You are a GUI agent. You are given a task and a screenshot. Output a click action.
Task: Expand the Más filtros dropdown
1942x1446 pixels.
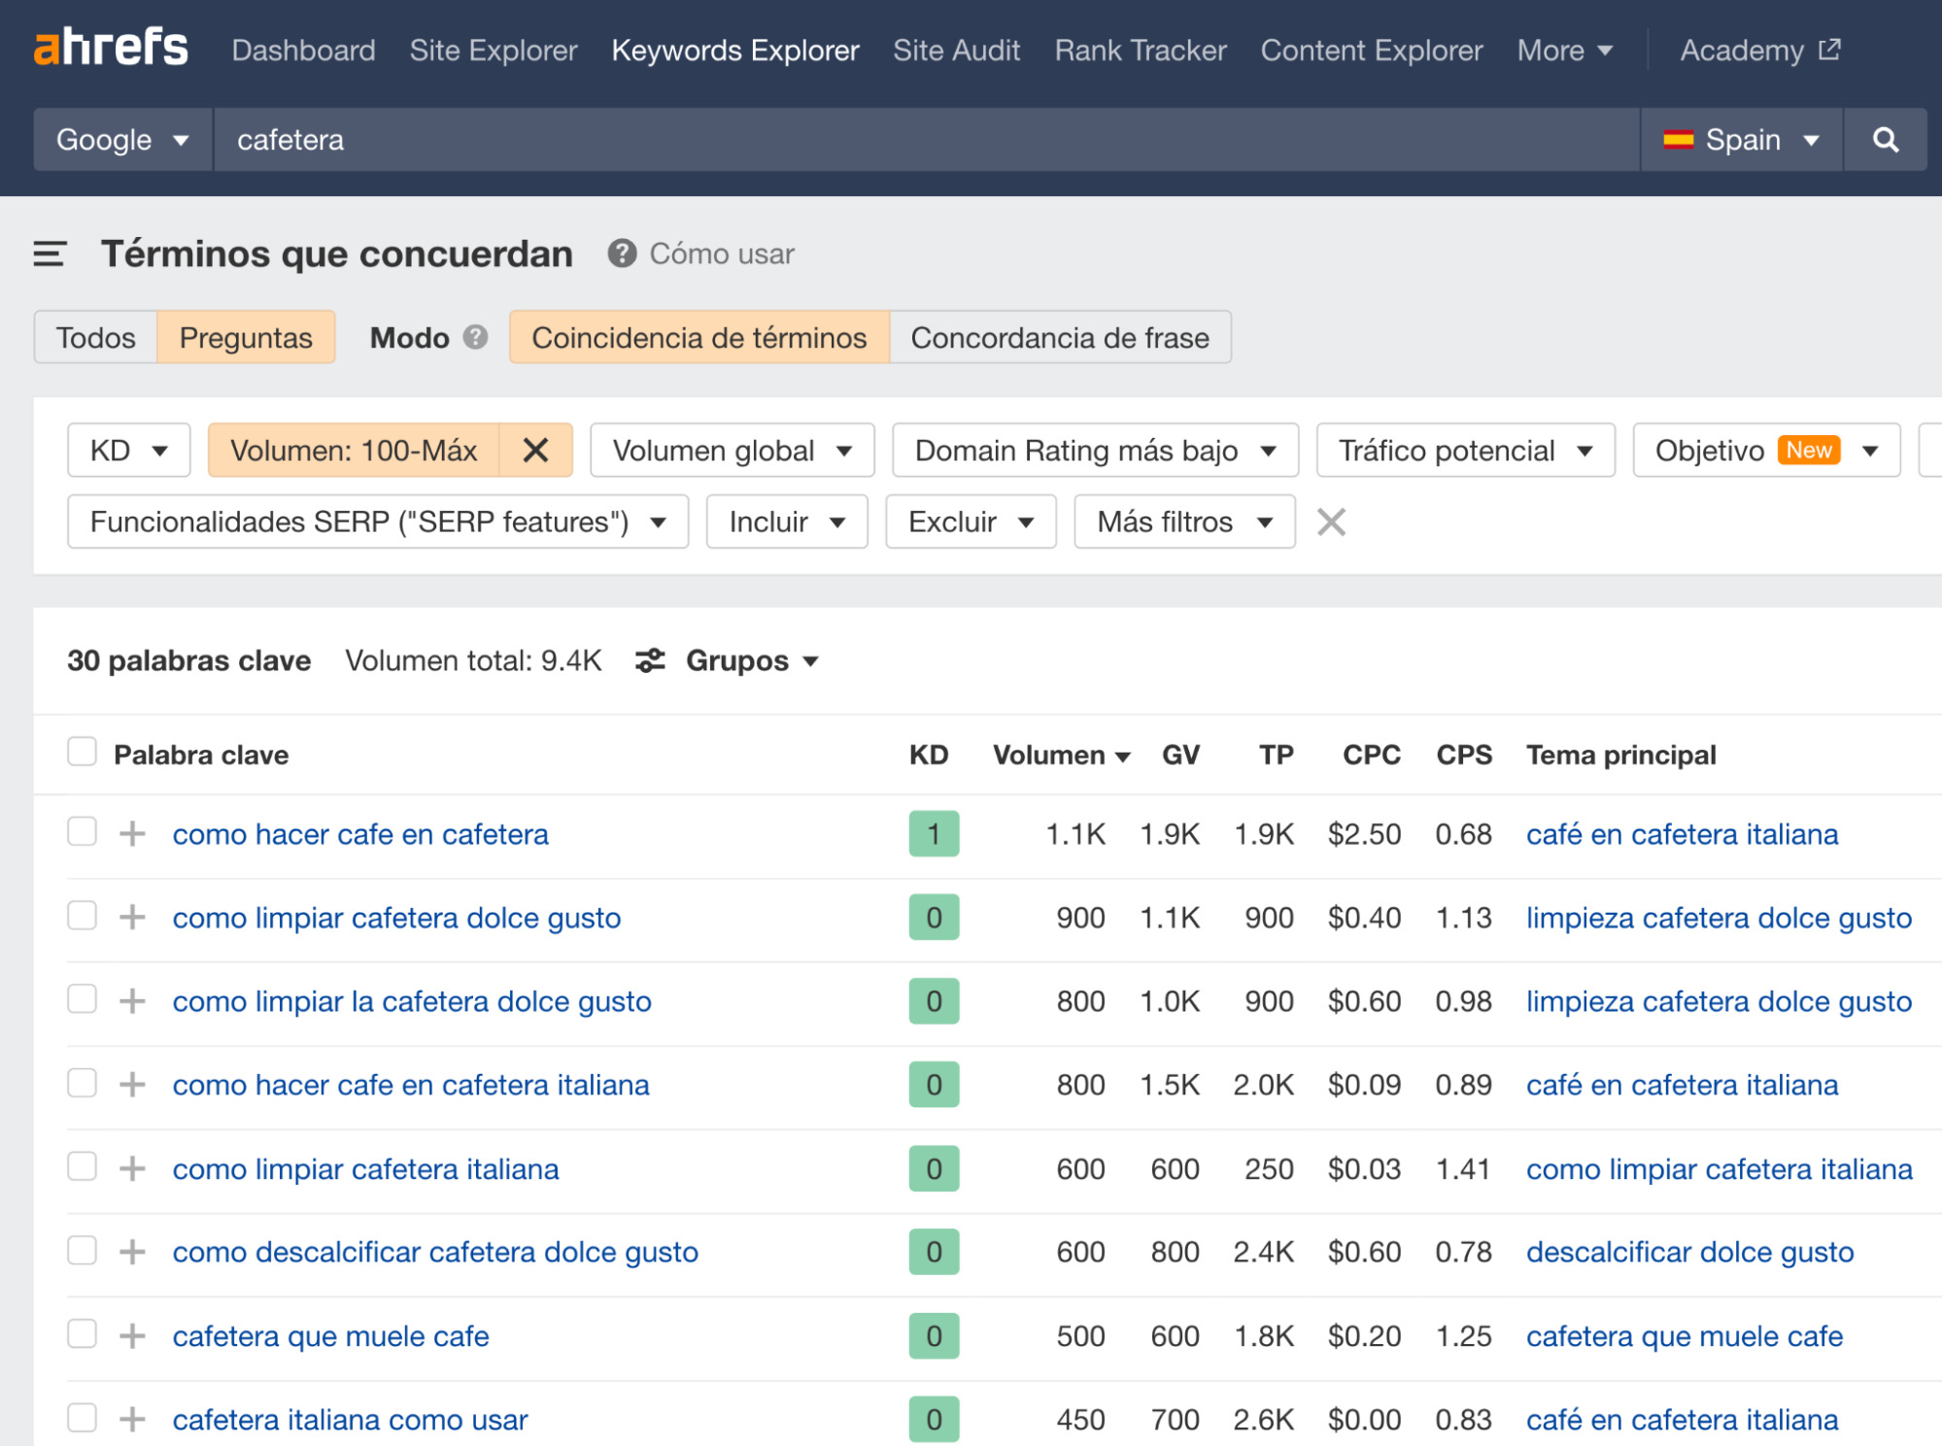click(x=1183, y=521)
